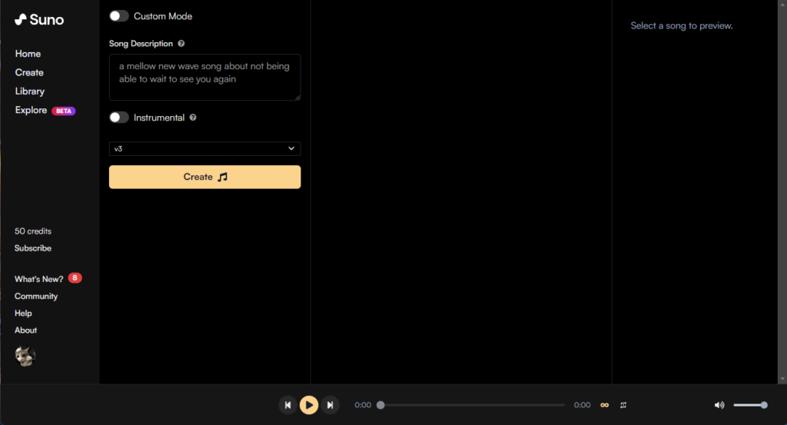This screenshot has width=787, height=425.
Task: Open the Explore section
Action: [31, 110]
